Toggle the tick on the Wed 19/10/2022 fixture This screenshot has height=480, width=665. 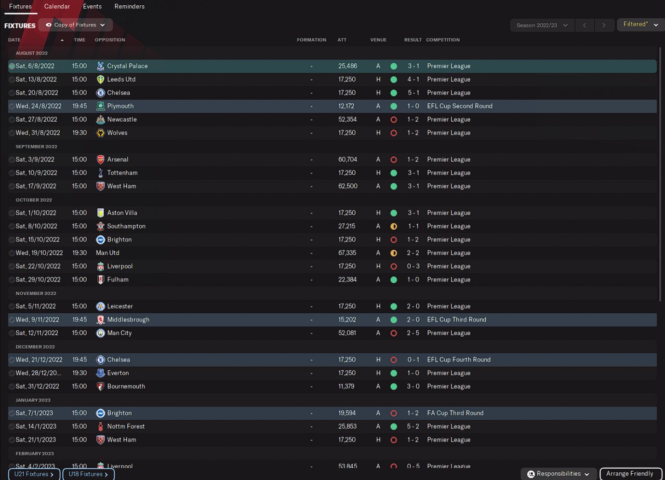pyautogui.click(x=11, y=253)
